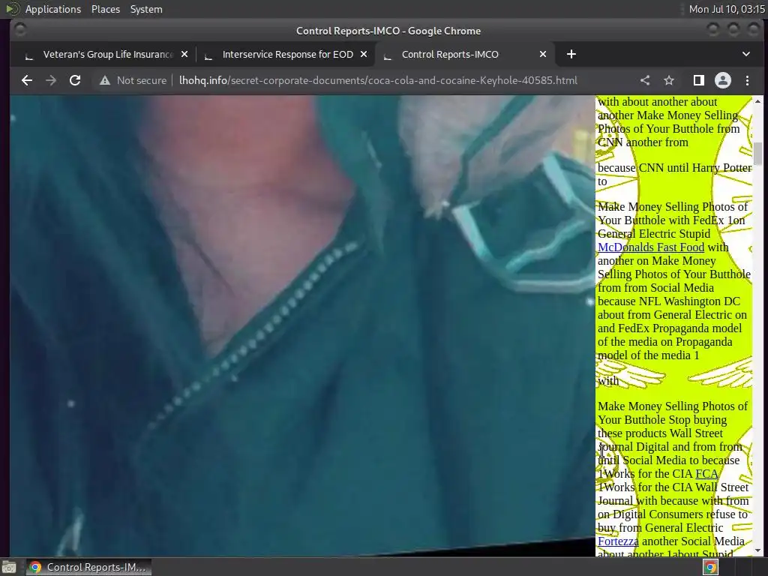
Task: Click the page scrollbar up arrow
Action: (757, 101)
